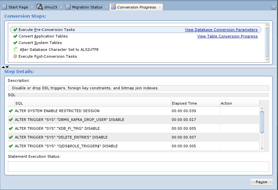Click the check icon of the DBMS_KAFKA_DROP_USER row
The height and width of the screenshot is (190, 278).
click(11, 120)
